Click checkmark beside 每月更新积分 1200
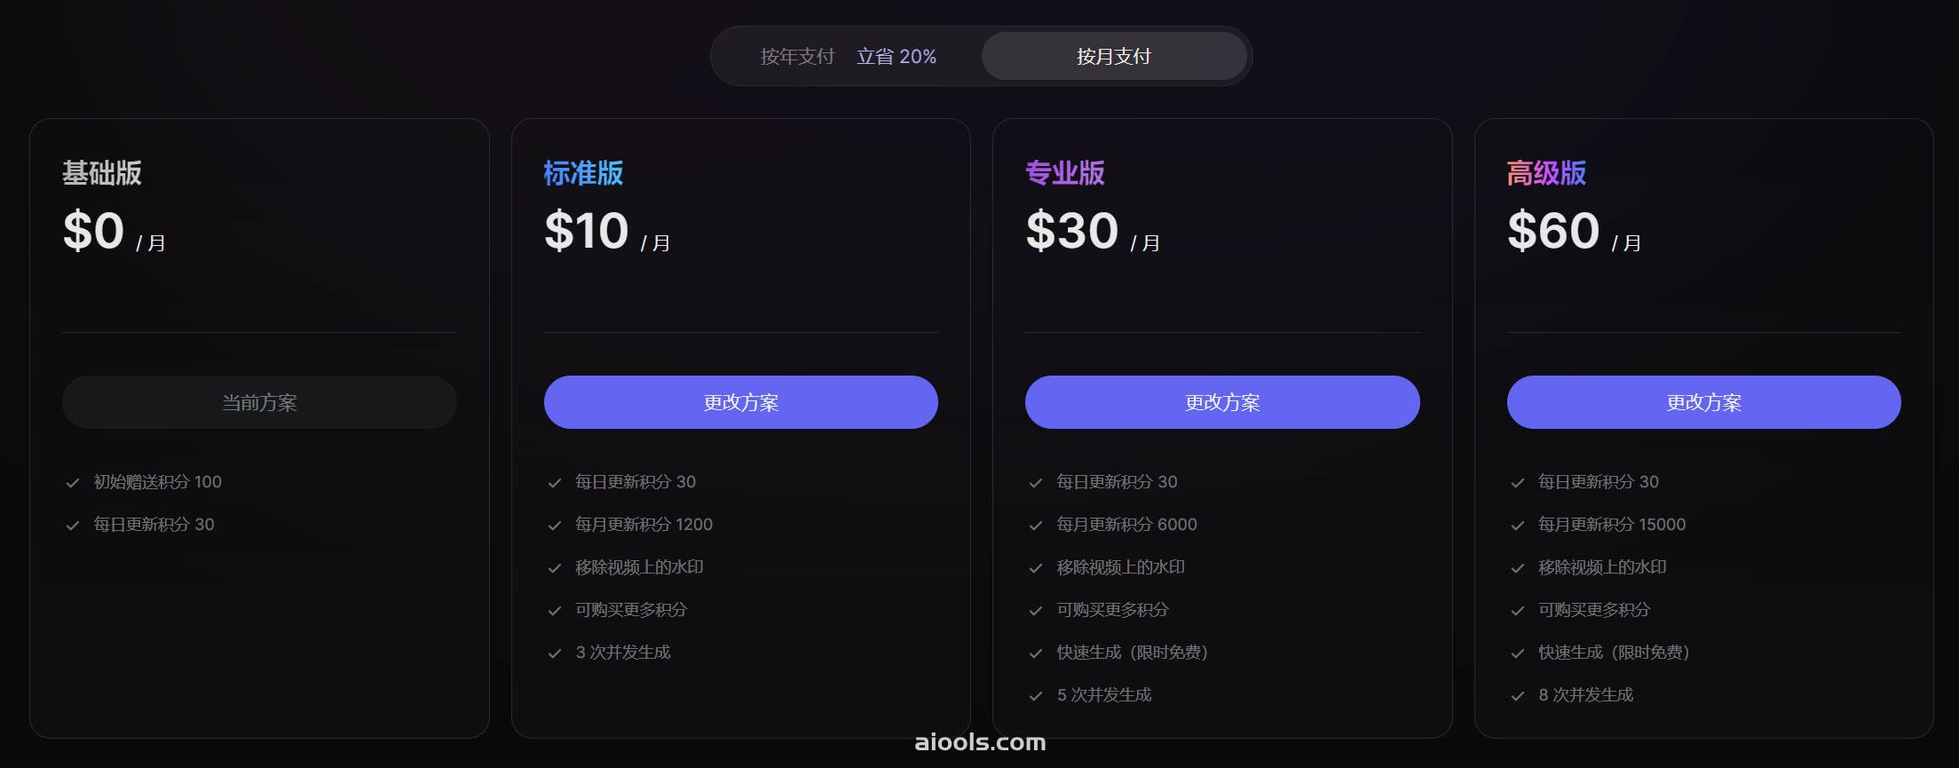This screenshot has width=1959, height=768. 555,526
